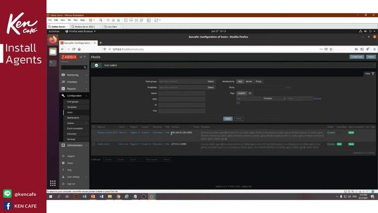Open Firefox from the Ubuntu dock
The image size is (378, 213).
[53, 40]
